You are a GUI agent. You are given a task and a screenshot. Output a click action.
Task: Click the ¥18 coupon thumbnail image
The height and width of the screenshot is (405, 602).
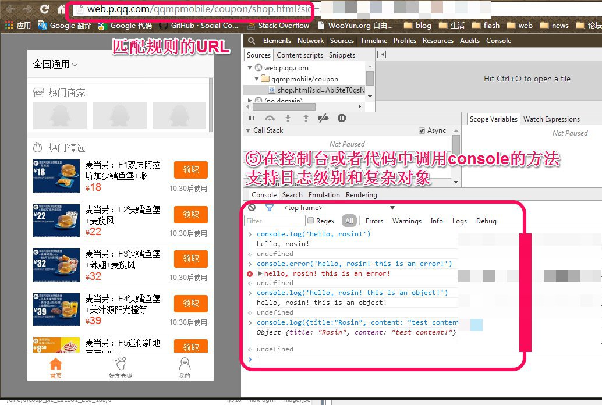[x=56, y=176]
